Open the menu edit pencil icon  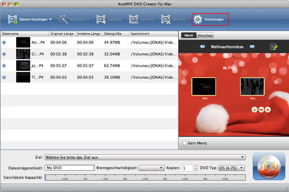pyautogui.click(x=274, y=47)
